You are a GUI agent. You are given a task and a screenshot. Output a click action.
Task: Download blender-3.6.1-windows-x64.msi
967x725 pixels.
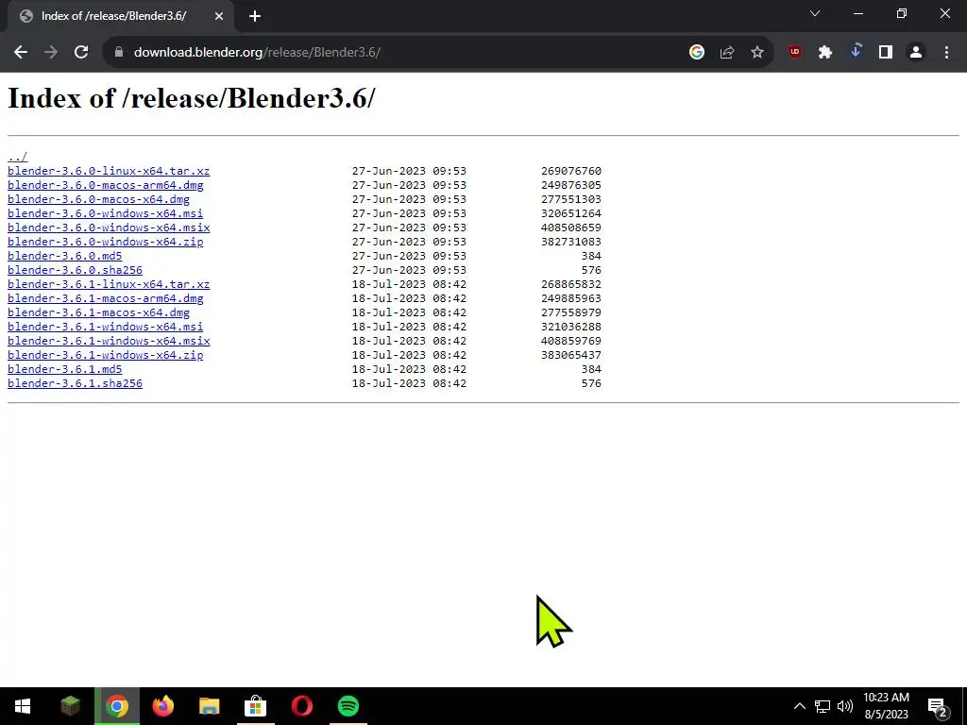pyautogui.click(x=106, y=327)
